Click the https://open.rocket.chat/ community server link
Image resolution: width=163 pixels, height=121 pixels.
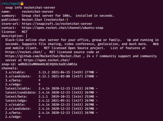click(x=47, y=60)
